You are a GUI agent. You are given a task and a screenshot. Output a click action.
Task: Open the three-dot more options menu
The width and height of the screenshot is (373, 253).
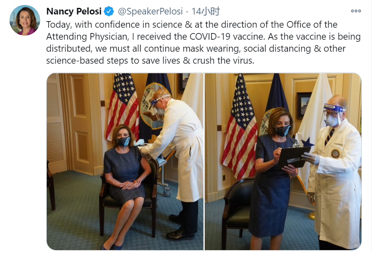(x=356, y=11)
